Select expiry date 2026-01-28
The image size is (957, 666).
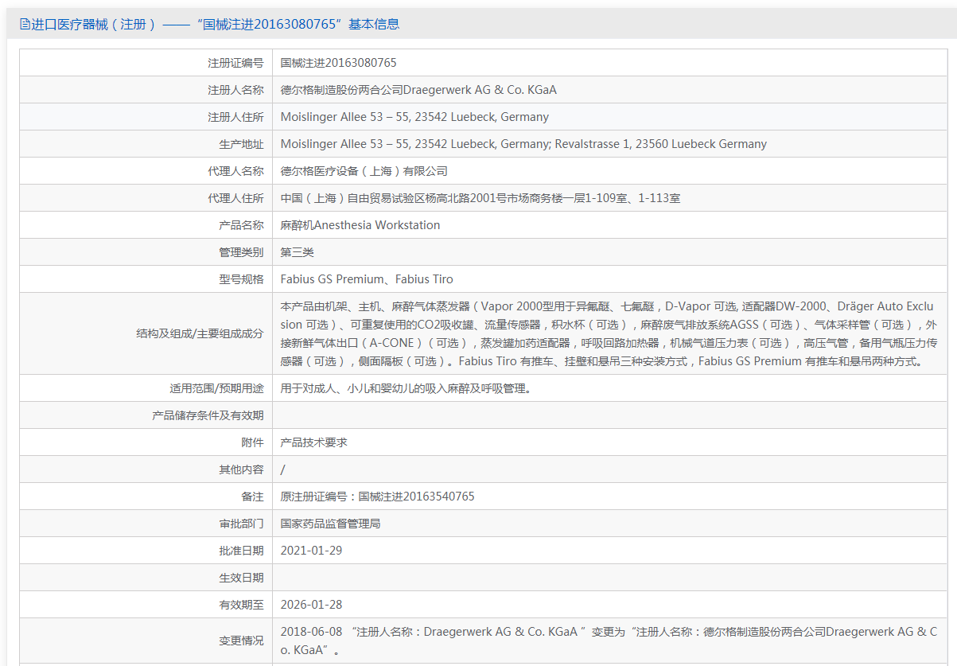click(312, 605)
